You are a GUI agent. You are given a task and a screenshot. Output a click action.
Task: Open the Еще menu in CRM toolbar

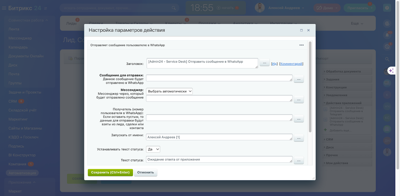point(357,23)
